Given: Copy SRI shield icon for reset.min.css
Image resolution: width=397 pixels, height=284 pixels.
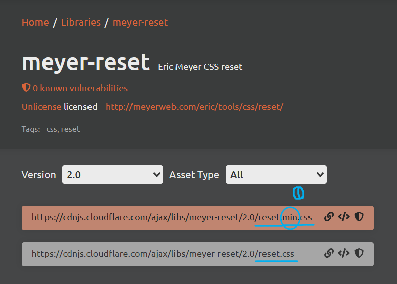Looking at the screenshot, I should pos(359,217).
